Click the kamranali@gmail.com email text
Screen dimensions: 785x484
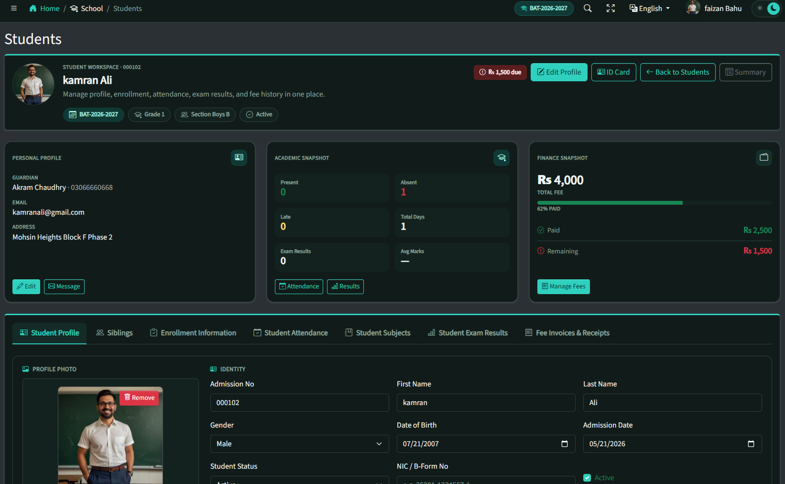tap(48, 212)
